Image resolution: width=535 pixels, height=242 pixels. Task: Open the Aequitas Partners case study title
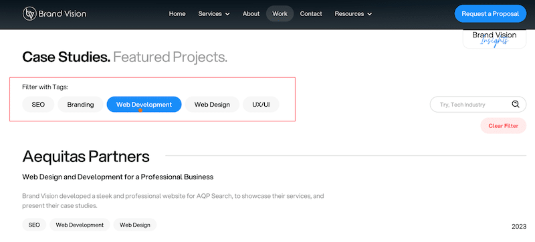click(x=86, y=157)
